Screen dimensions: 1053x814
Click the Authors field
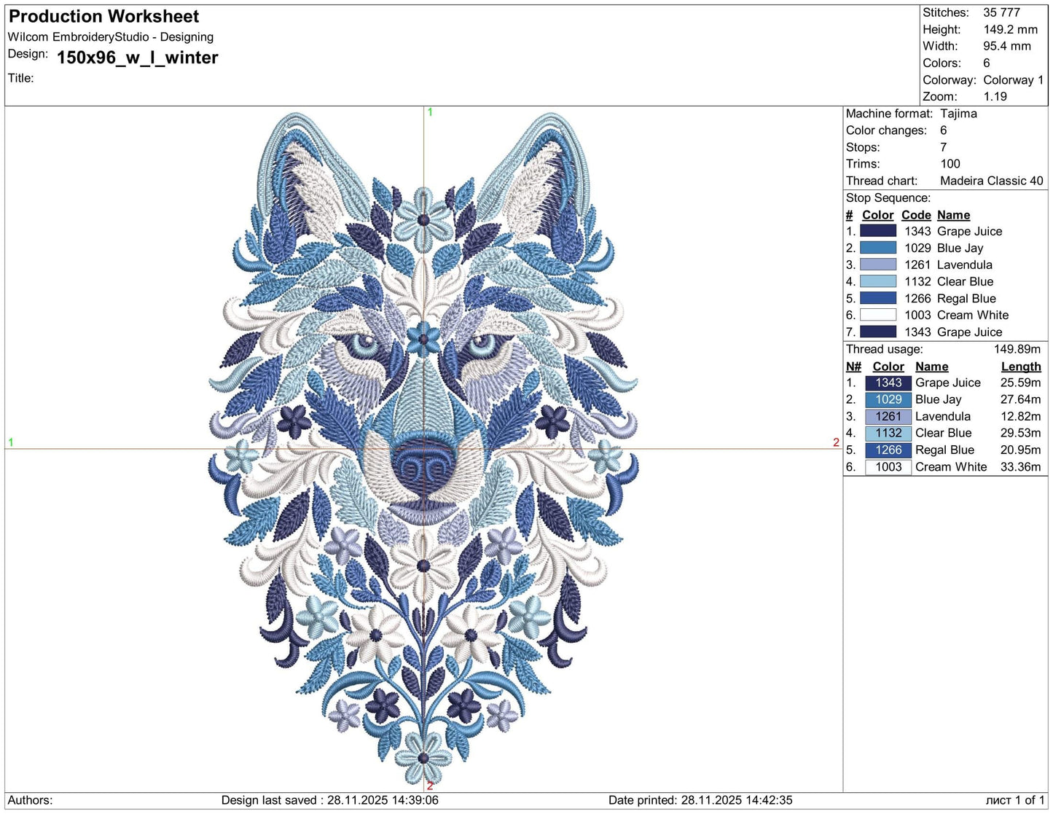(31, 799)
